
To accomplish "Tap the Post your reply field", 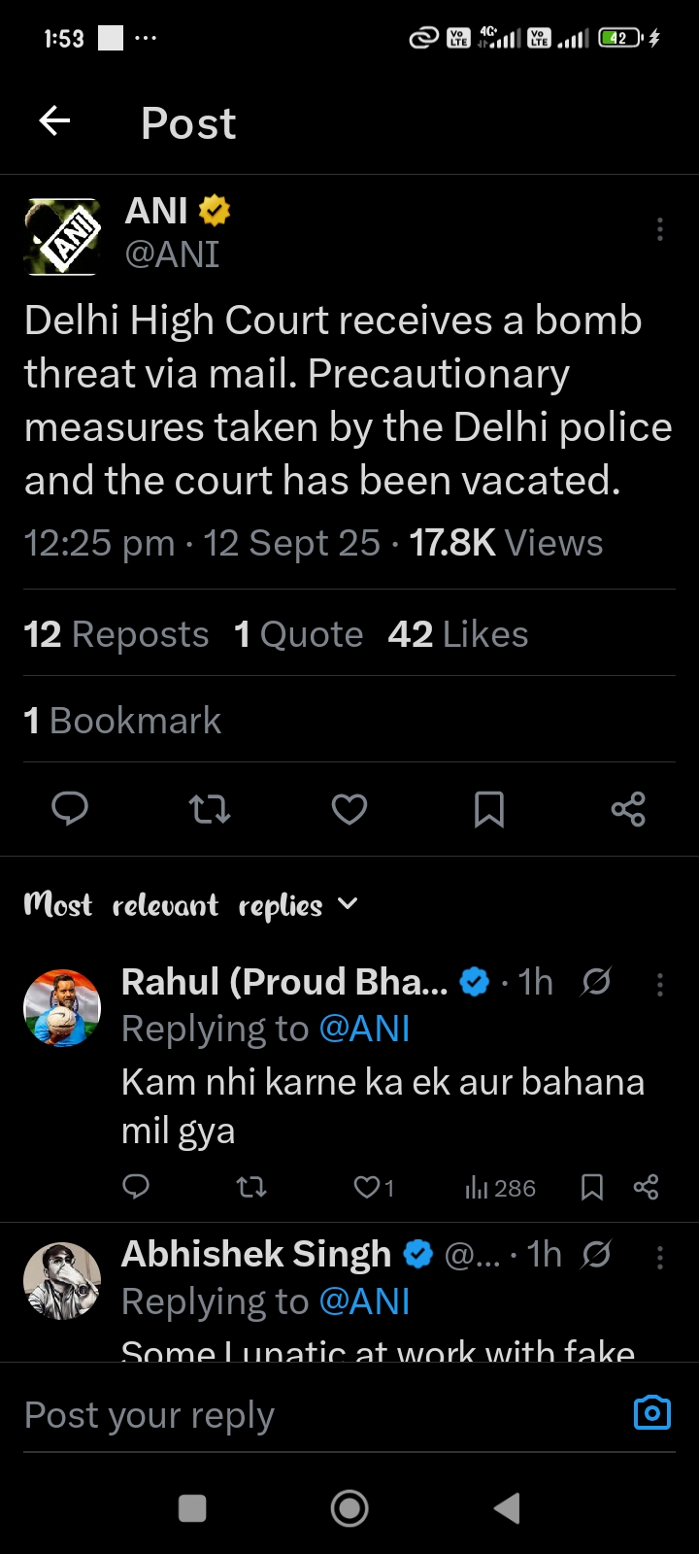I will (x=291, y=1415).
